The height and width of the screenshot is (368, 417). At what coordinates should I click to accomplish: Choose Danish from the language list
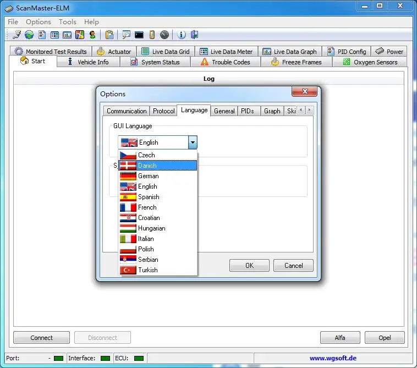pos(158,166)
